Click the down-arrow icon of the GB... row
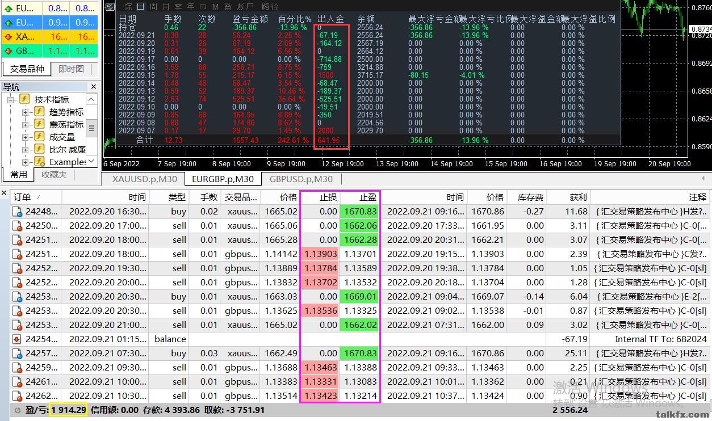The width and height of the screenshot is (712, 421). coord(8,50)
